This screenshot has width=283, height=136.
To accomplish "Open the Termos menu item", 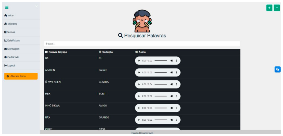I will (x=9, y=32).
